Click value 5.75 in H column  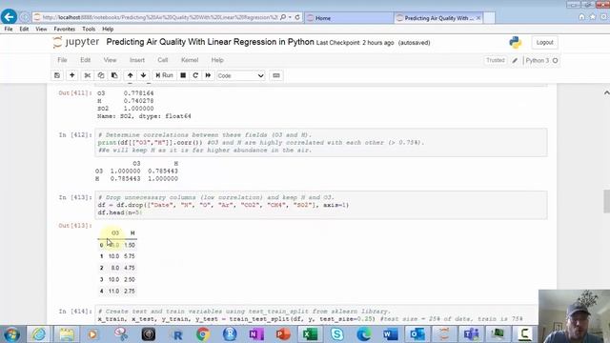pyautogui.click(x=130, y=256)
